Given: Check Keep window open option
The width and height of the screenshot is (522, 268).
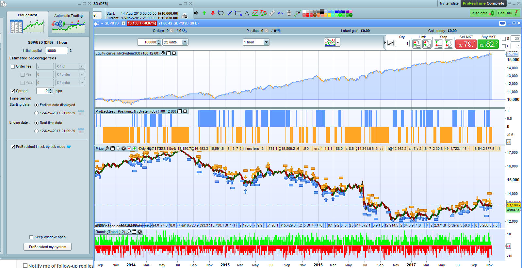Looking at the screenshot, I should pos(31,237).
